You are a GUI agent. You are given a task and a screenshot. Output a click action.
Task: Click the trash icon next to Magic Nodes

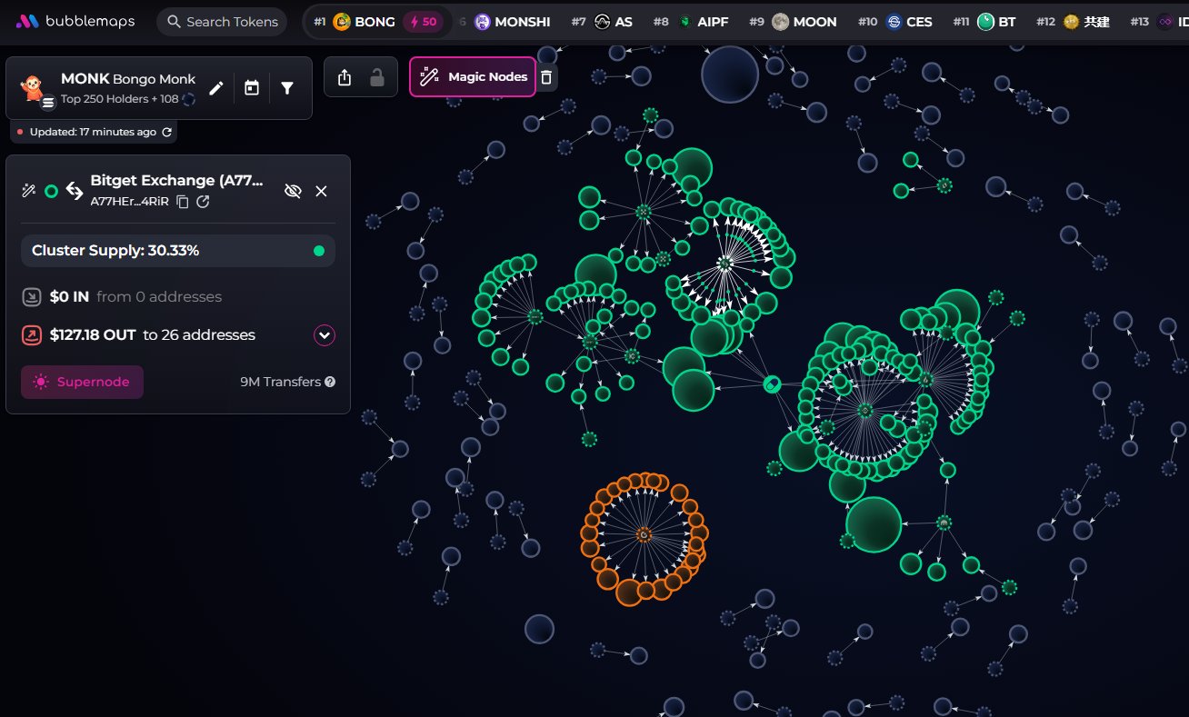tap(546, 77)
